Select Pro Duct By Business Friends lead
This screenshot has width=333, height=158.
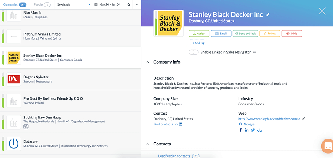[71, 101]
